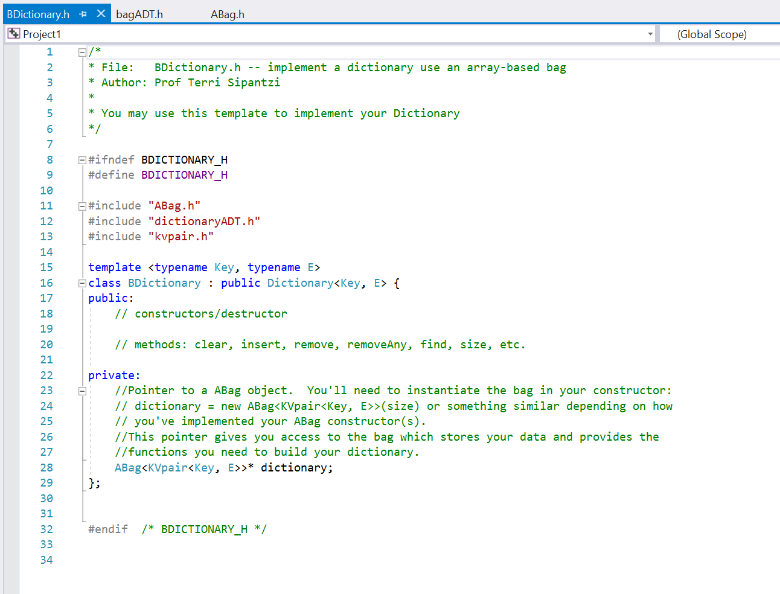Click the // methods: clear, insert comment
Screen dimensions: 780x594
320,345
